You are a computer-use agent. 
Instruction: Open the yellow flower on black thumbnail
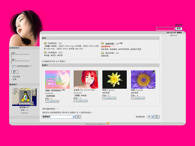tap(115, 79)
